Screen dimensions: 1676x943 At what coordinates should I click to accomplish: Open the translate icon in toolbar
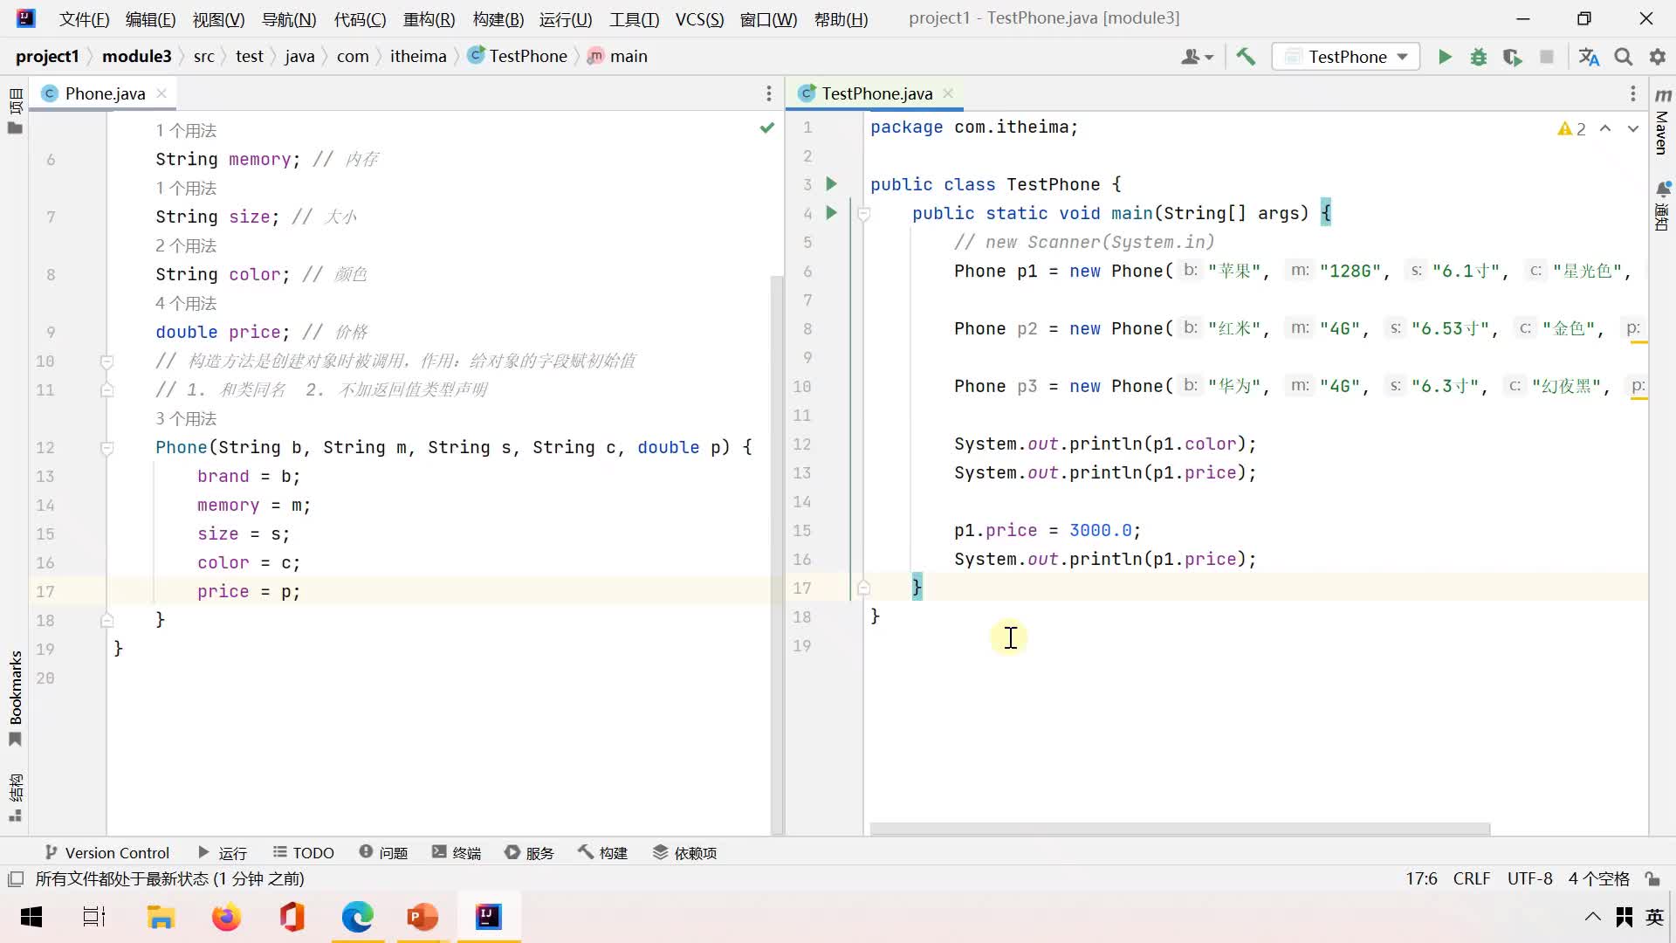(1590, 57)
